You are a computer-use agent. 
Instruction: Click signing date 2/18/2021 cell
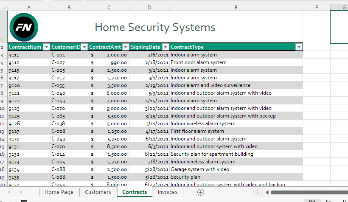click(x=149, y=63)
